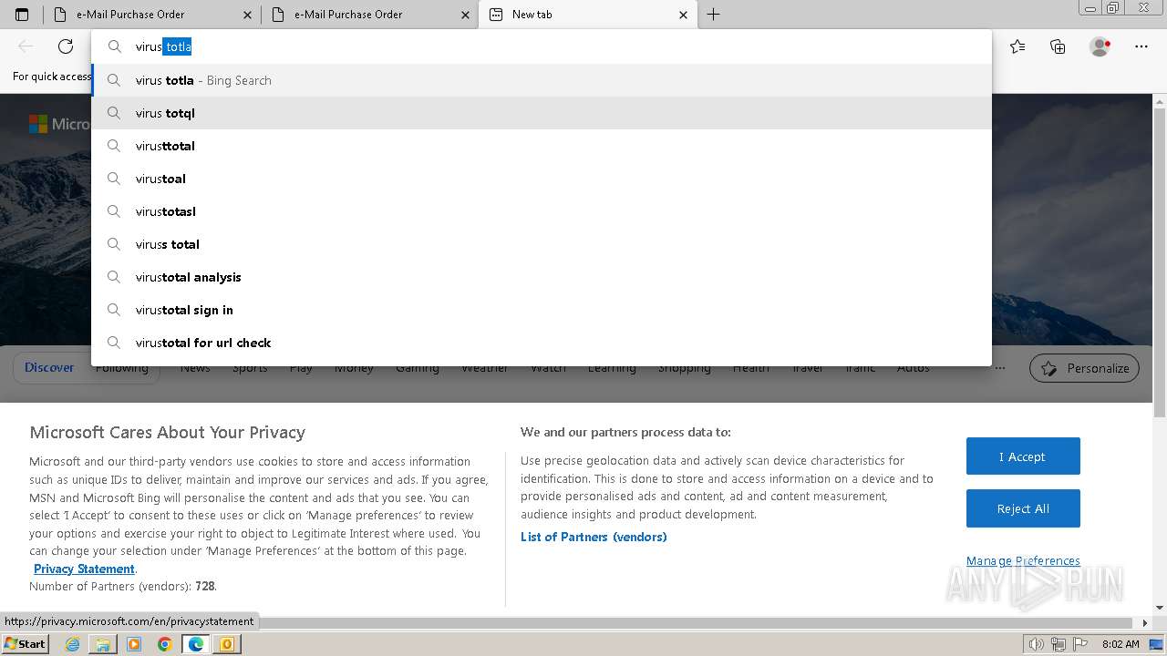Choose 'viruss total' suggestion

point(542,244)
